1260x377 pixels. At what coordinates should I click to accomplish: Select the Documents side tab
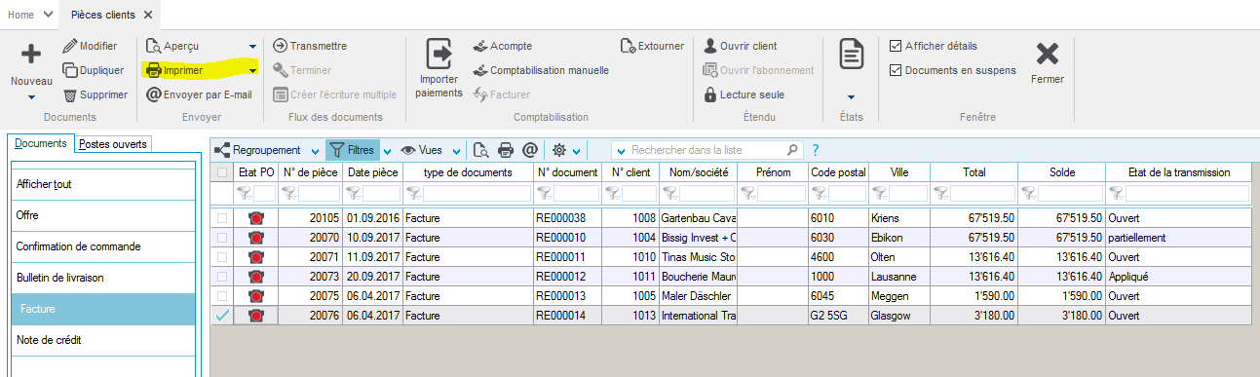tap(40, 143)
